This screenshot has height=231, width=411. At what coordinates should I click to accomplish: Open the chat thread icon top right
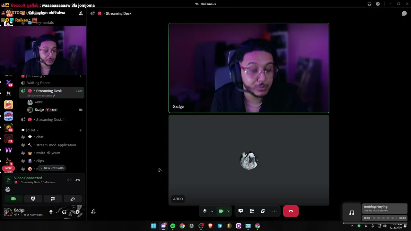tap(404, 13)
